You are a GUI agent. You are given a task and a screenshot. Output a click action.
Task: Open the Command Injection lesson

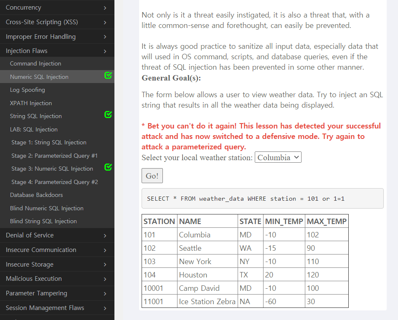tap(57, 63)
